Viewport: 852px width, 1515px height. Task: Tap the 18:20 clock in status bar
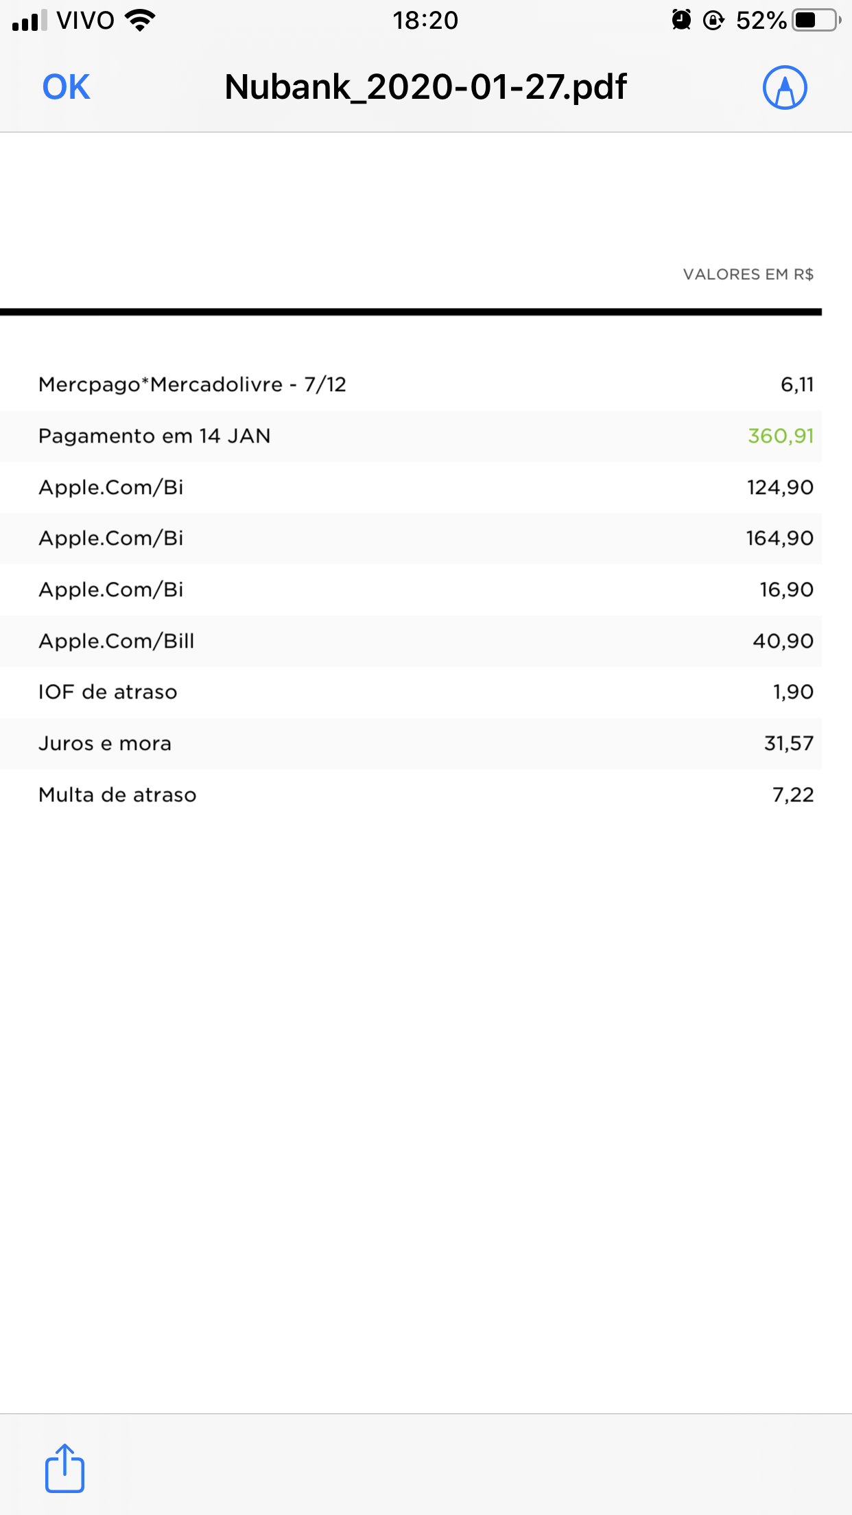425,21
